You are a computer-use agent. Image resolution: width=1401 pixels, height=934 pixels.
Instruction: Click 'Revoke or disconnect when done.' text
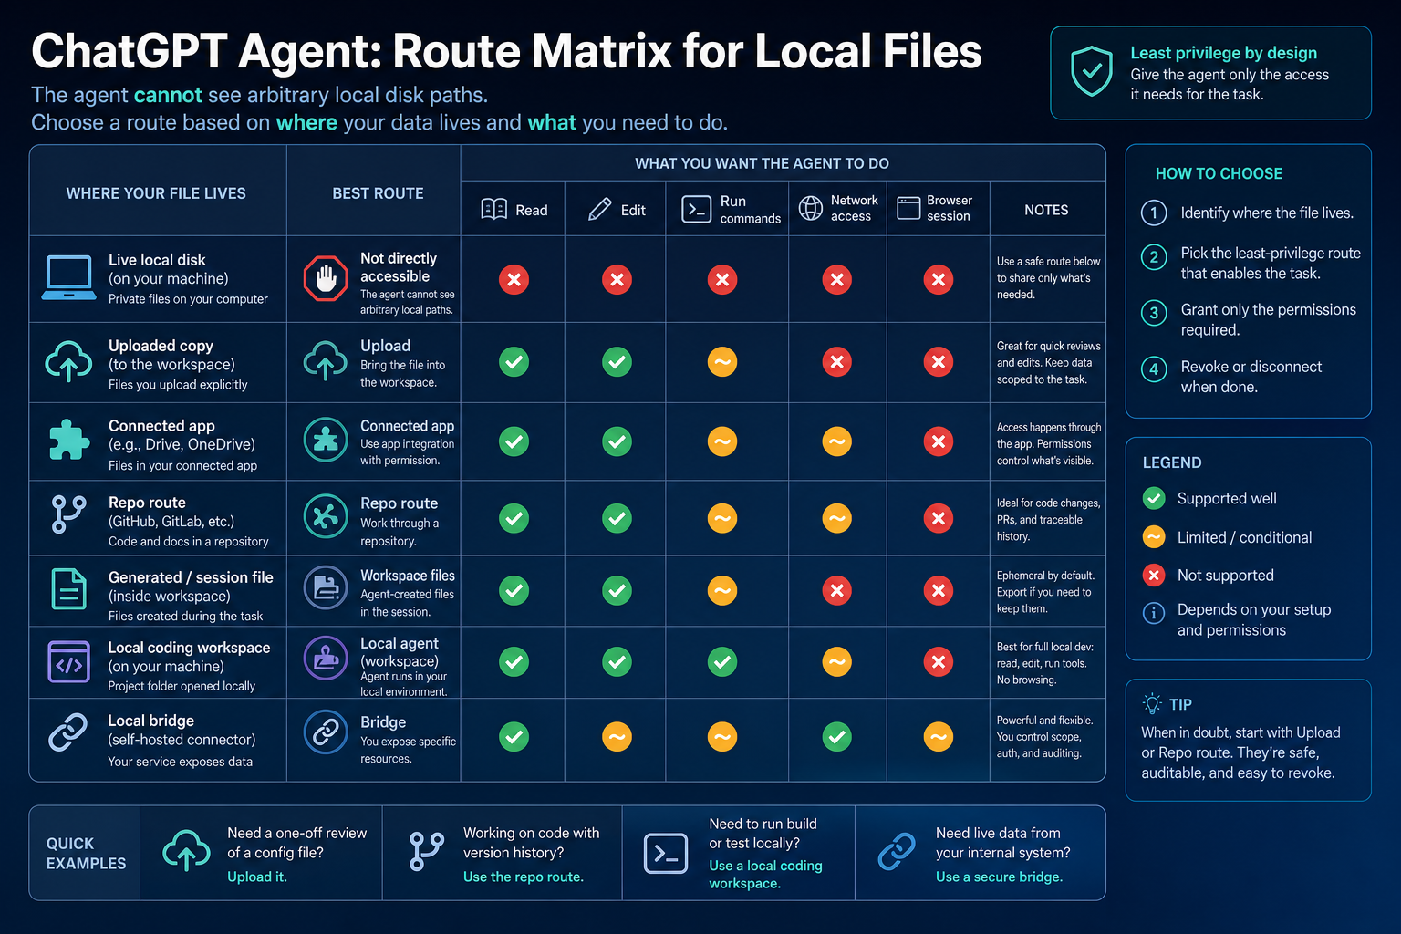point(1251,377)
